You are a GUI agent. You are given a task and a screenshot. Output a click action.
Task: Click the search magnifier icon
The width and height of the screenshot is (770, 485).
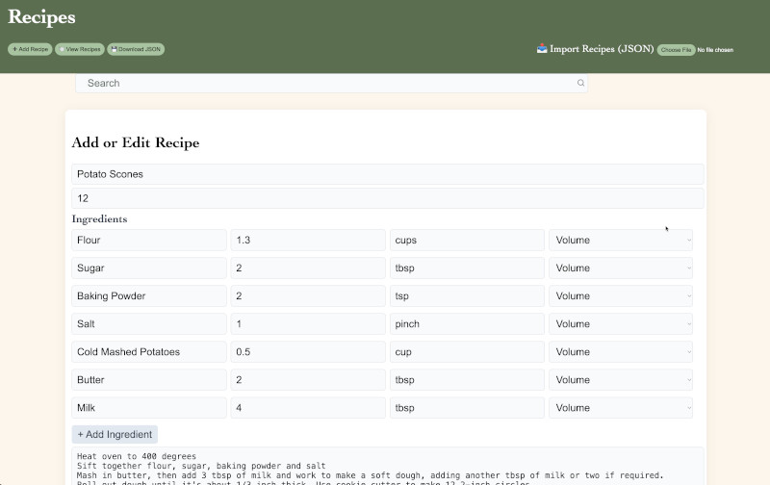coord(580,84)
